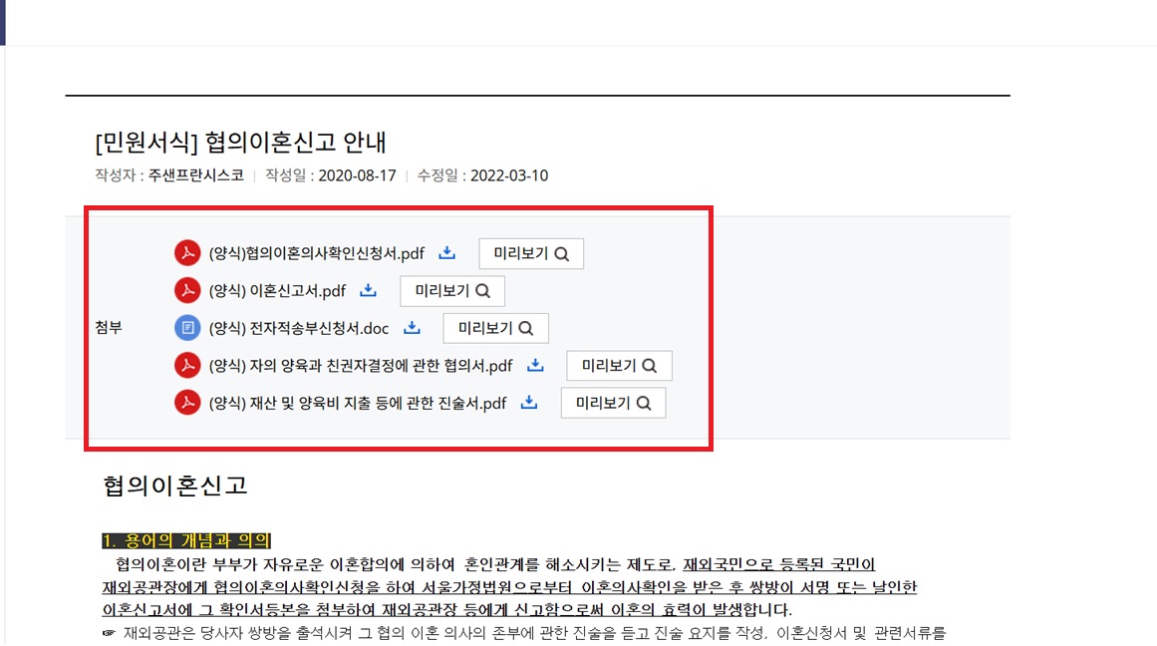
Task: Download 전자적송부신청서.doc via download icon
Action: tap(412, 328)
